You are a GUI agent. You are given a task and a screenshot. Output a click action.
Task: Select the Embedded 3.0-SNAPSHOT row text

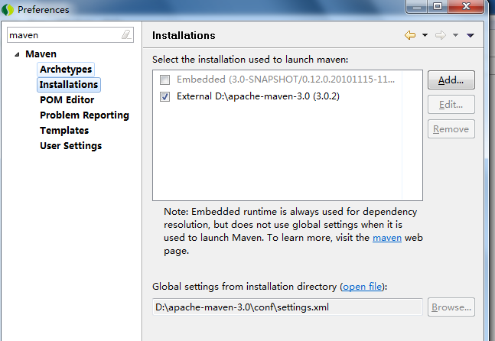[x=285, y=80]
